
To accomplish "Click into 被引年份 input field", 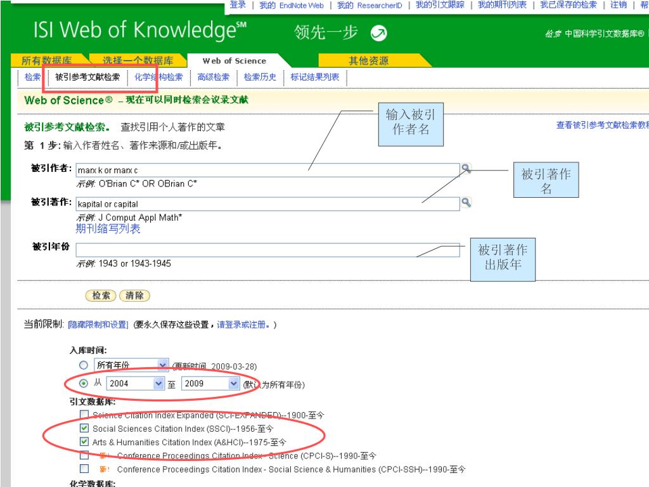I will point(268,250).
